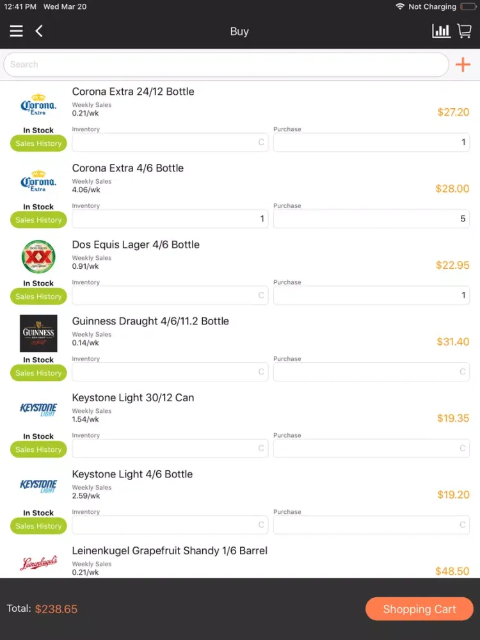This screenshot has width=480, height=640.
Task: Focus purchase field for Keystone Light 4/6 Bottle
Action: tap(371, 525)
